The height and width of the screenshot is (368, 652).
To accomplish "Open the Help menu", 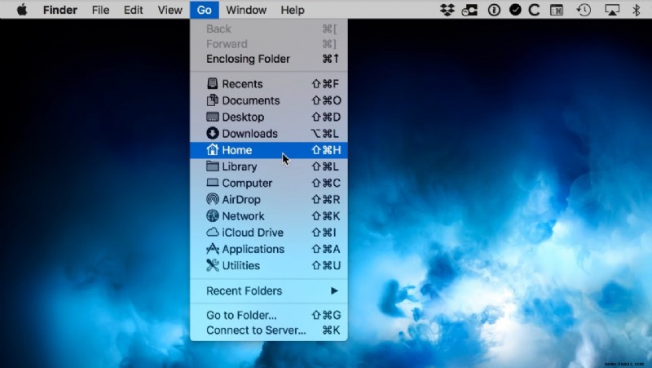I will click(293, 10).
